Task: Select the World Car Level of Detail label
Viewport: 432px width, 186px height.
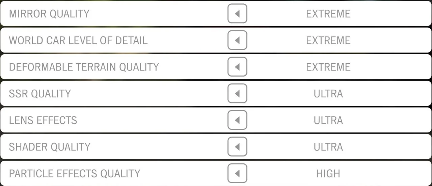Action: click(78, 40)
